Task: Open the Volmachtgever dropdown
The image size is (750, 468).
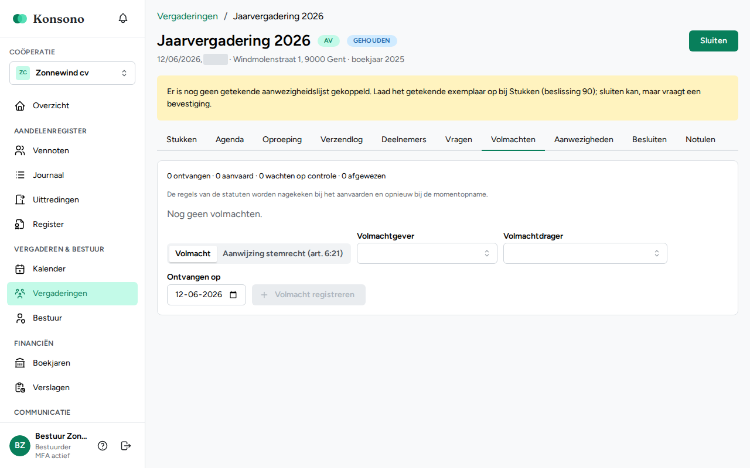Action: (427, 253)
